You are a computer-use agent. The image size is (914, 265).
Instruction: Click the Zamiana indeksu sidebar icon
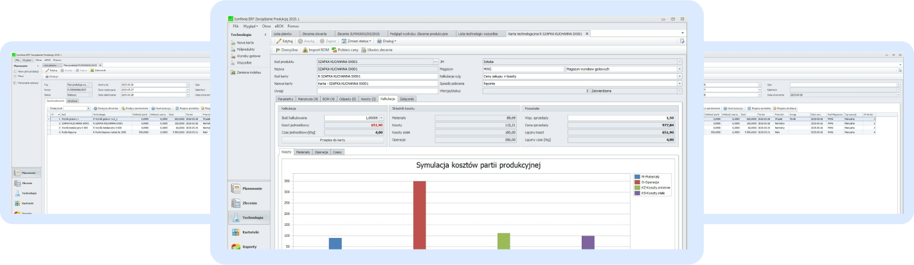tap(233, 73)
